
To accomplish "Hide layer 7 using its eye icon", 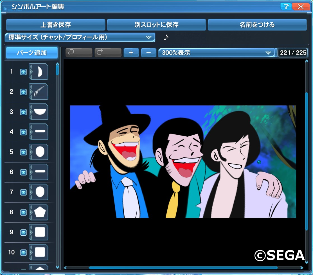I will tap(23, 192).
